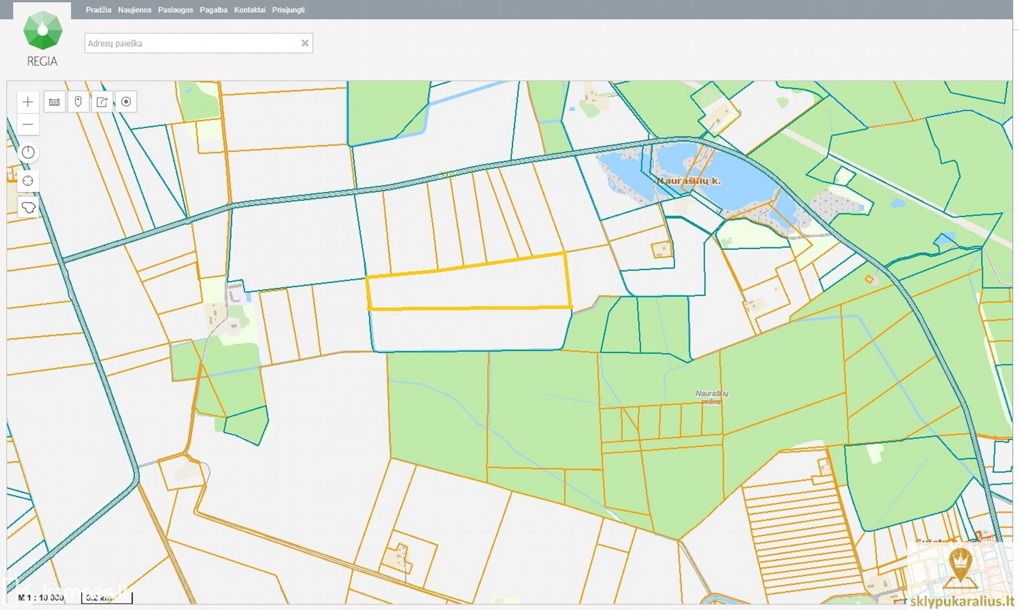
Task: Go to Paslaugos in the top menu
Action: point(175,10)
